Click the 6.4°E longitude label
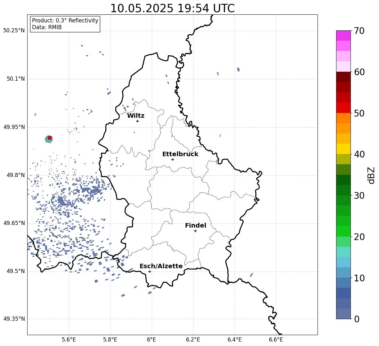 (234, 340)
